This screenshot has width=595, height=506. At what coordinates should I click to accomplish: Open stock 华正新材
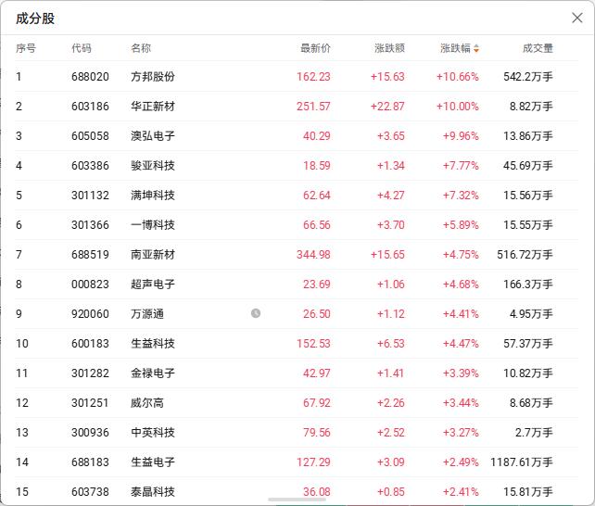click(x=153, y=107)
